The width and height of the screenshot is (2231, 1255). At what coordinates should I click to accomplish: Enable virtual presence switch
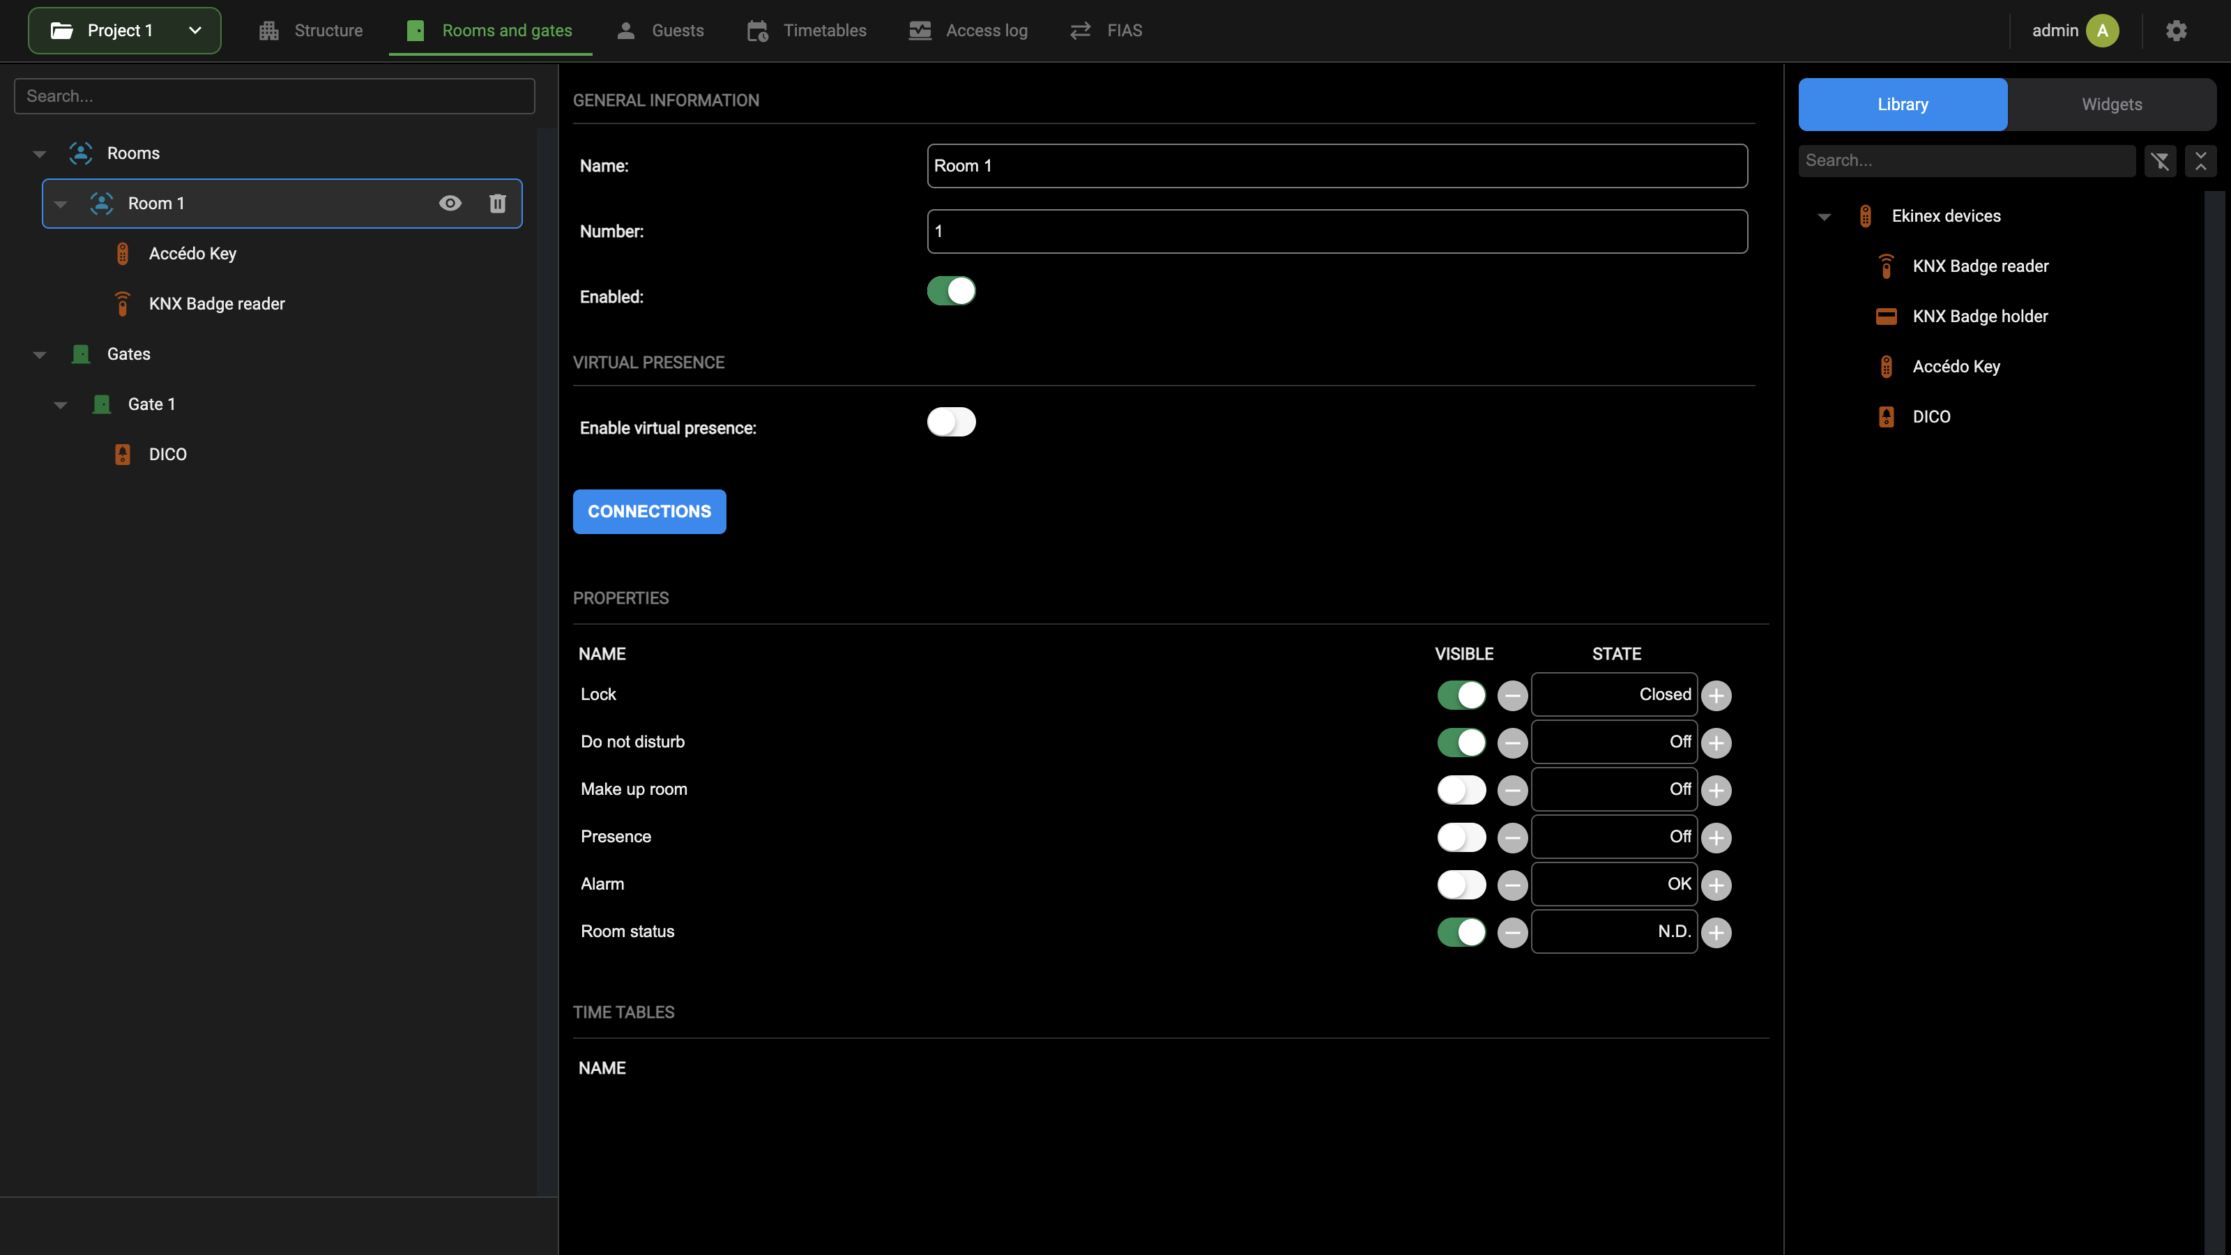(x=951, y=422)
